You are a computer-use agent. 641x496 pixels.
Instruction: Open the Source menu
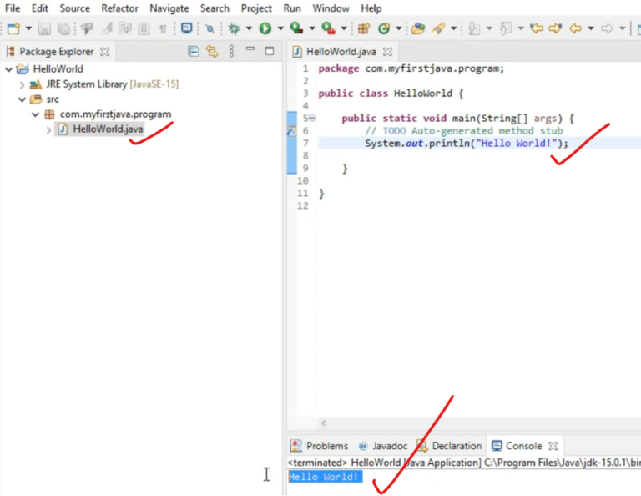click(74, 8)
